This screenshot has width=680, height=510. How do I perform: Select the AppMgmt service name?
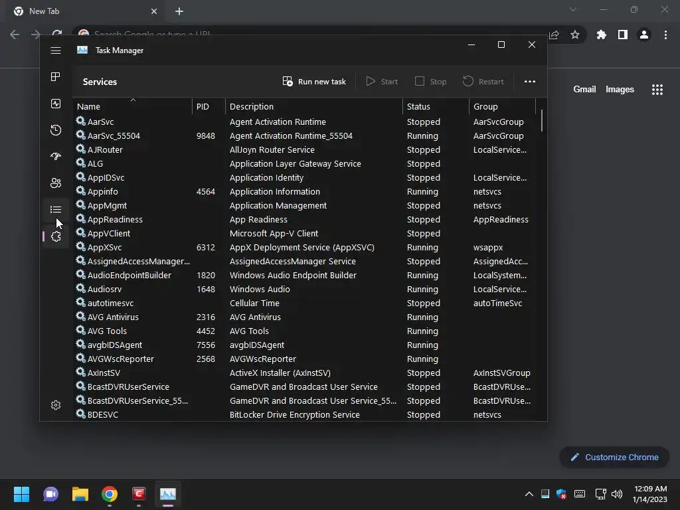click(107, 206)
